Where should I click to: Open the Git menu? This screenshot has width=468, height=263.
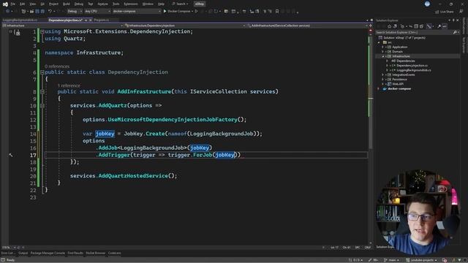[42, 4]
